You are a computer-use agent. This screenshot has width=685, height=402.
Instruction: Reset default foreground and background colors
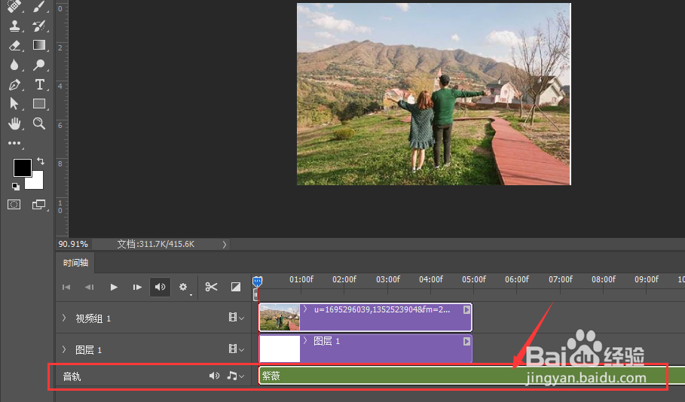coord(16,187)
